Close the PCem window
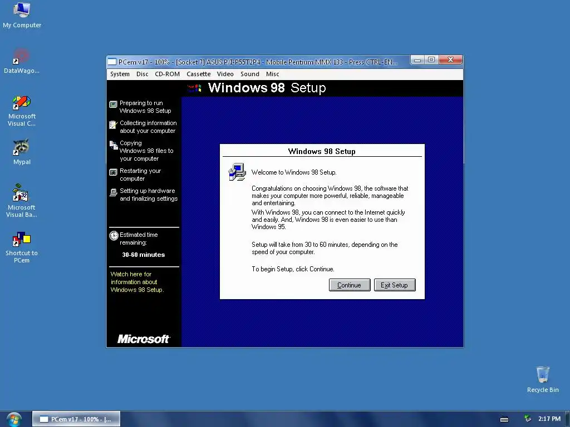The width and height of the screenshot is (570, 427). 450,60
